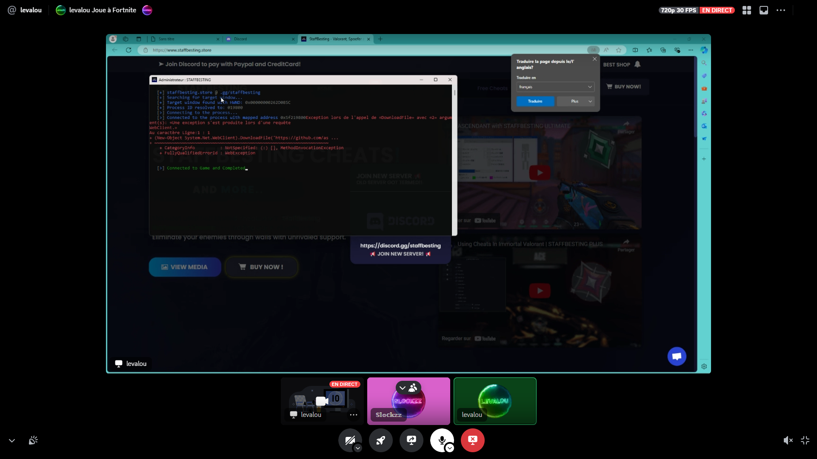Open sidebar settings gear
The image size is (817, 459).
(704, 366)
